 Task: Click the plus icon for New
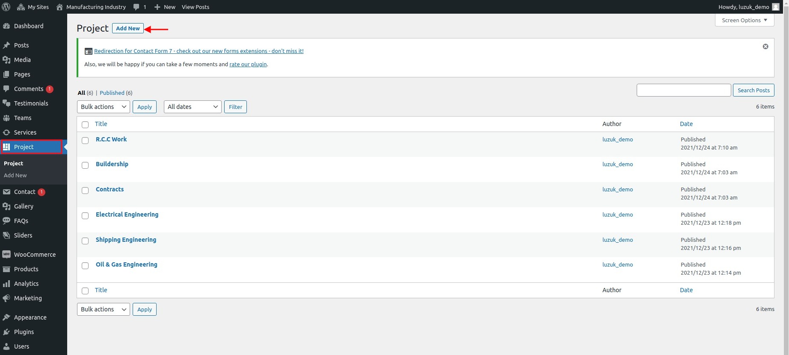tap(157, 7)
